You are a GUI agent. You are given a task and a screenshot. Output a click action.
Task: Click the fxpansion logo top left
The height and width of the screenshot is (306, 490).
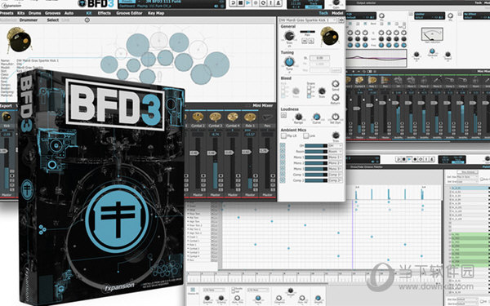point(11,6)
